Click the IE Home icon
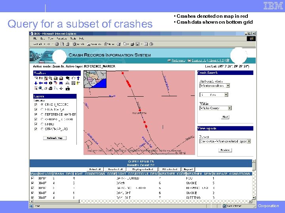Viewport: 285px width, 213px height. (68, 44)
